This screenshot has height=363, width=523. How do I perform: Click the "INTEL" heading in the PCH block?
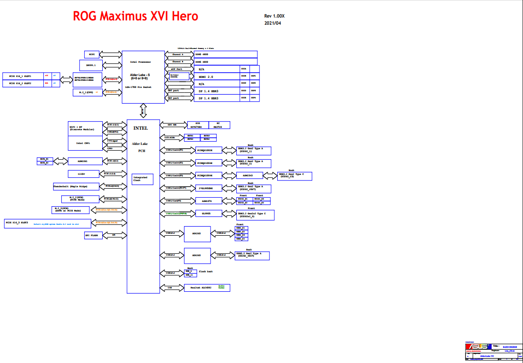[140, 128]
